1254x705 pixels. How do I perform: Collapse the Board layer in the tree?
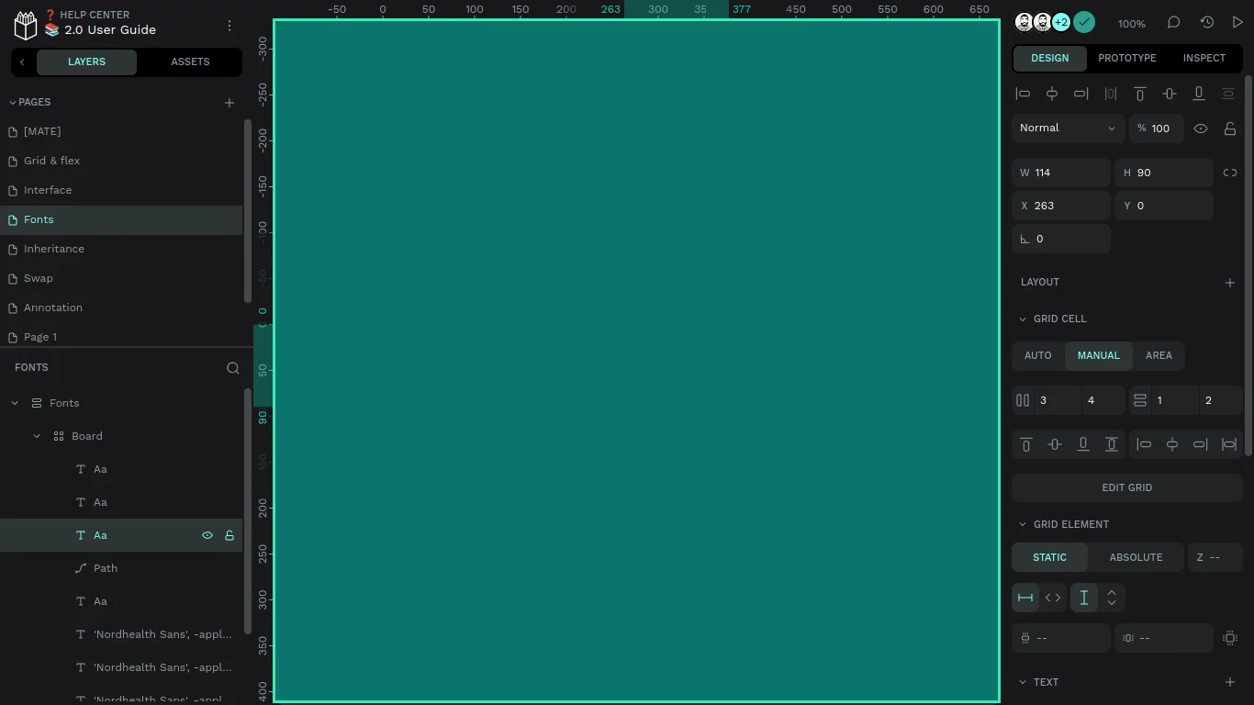coord(37,436)
